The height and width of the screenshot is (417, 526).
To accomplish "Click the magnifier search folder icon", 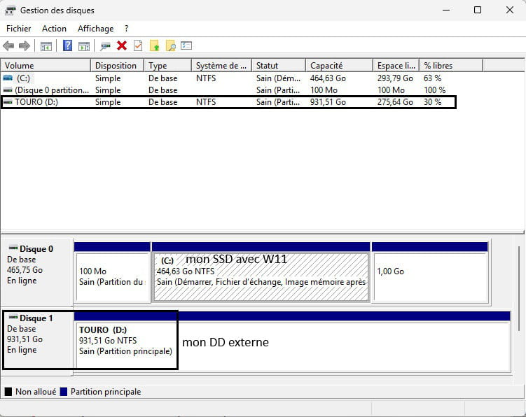I will 170,46.
